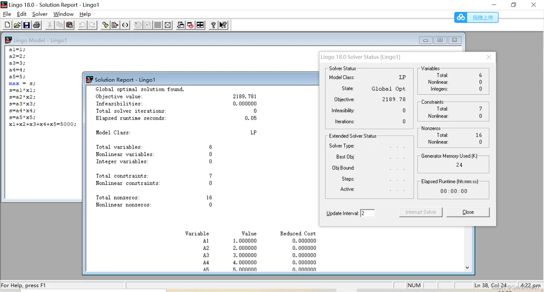Click the Objective 2189.78 in Solver Status
This screenshot has width=544, height=292.
[394, 100]
